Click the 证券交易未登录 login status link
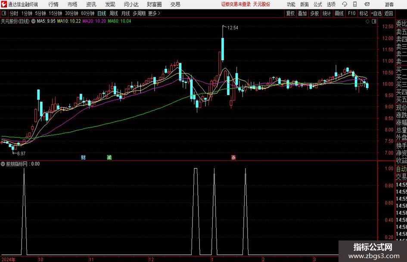 tap(236, 4)
